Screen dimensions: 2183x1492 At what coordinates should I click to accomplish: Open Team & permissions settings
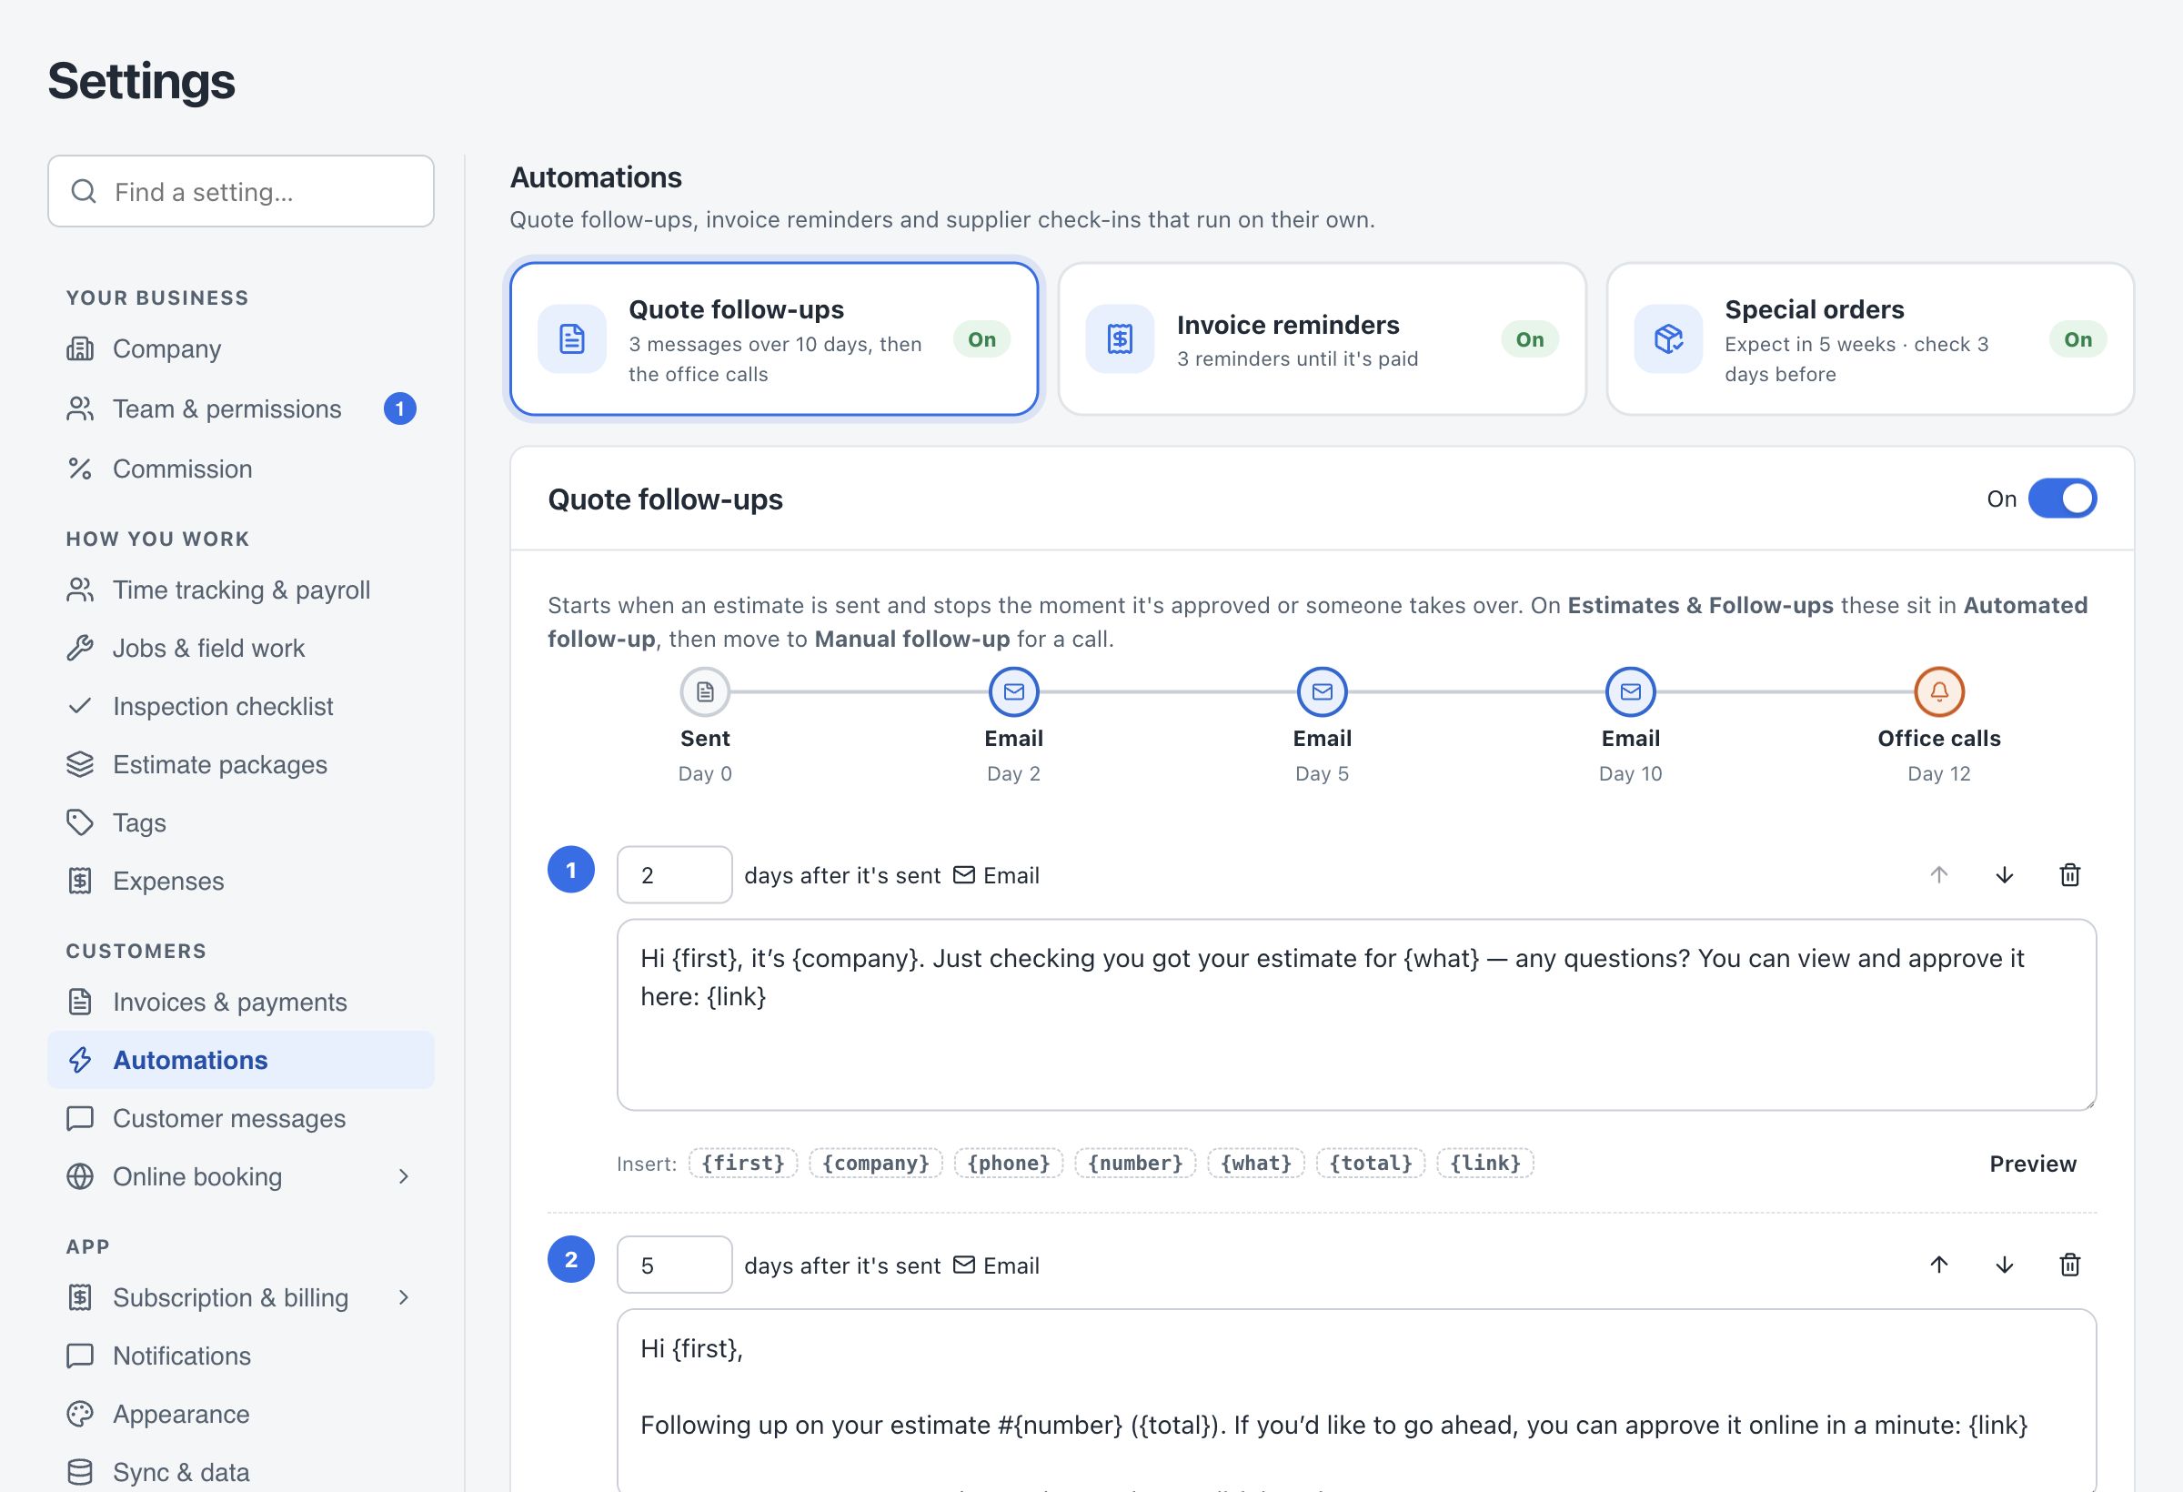240,408
